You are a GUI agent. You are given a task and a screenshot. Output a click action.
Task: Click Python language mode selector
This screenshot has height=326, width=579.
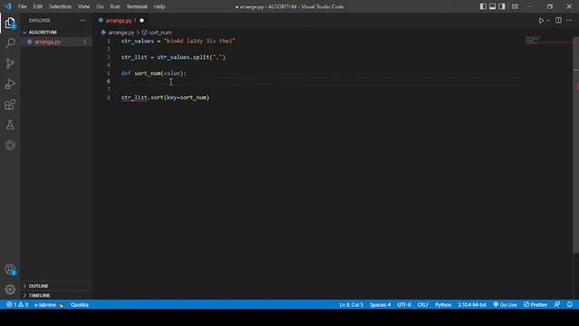443,305
